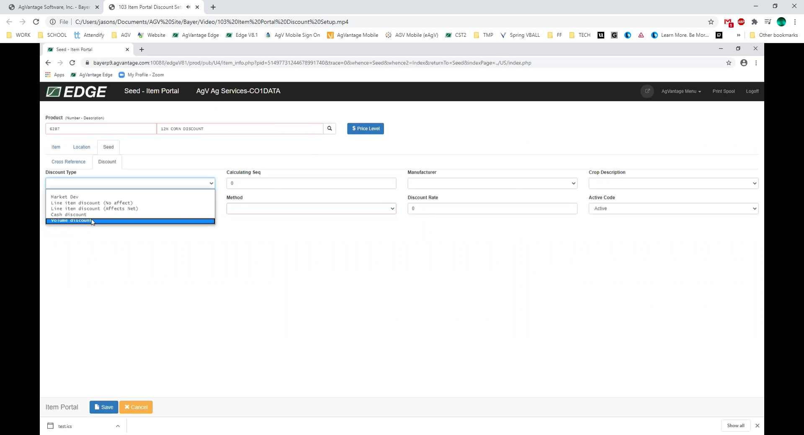Open the Spring VBALL bookmark
Image resolution: width=804 pixels, height=435 pixels.
pyautogui.click(x=520, y=35)
